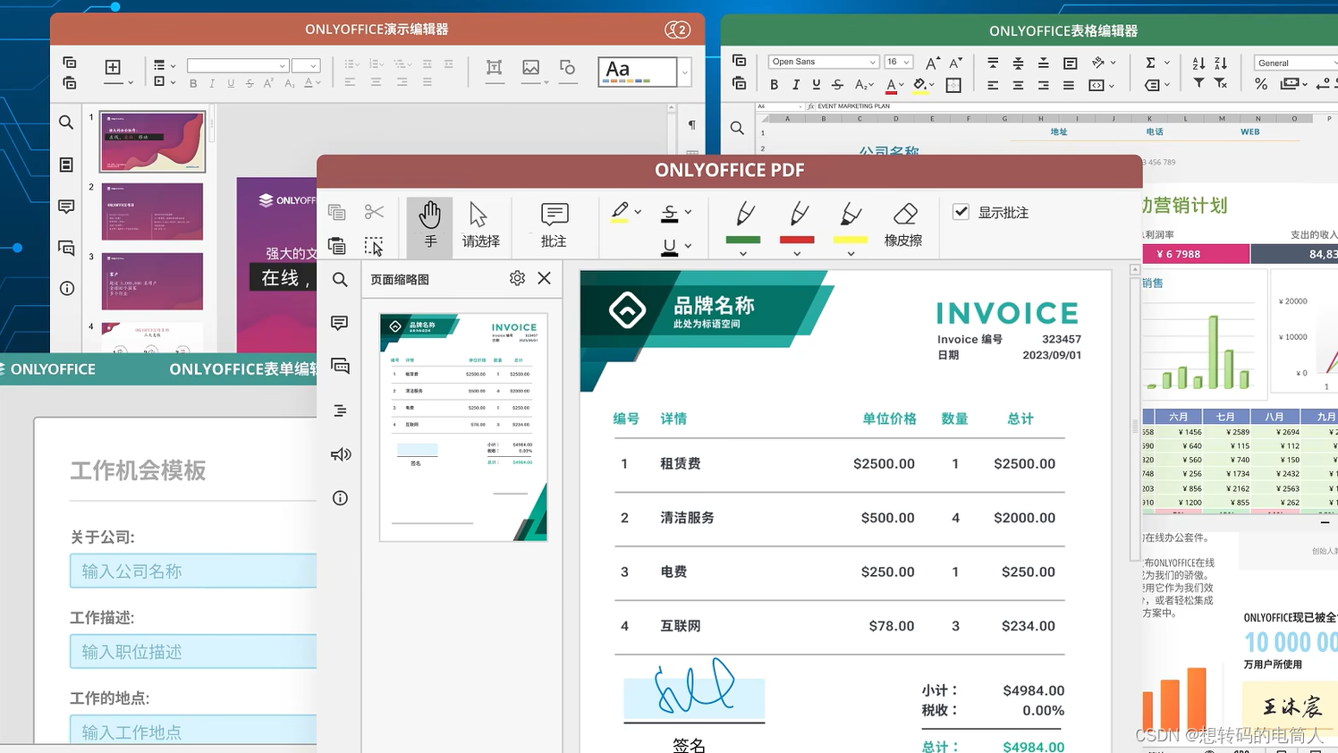Toggle bold in presentation editor toolbar

193,83
